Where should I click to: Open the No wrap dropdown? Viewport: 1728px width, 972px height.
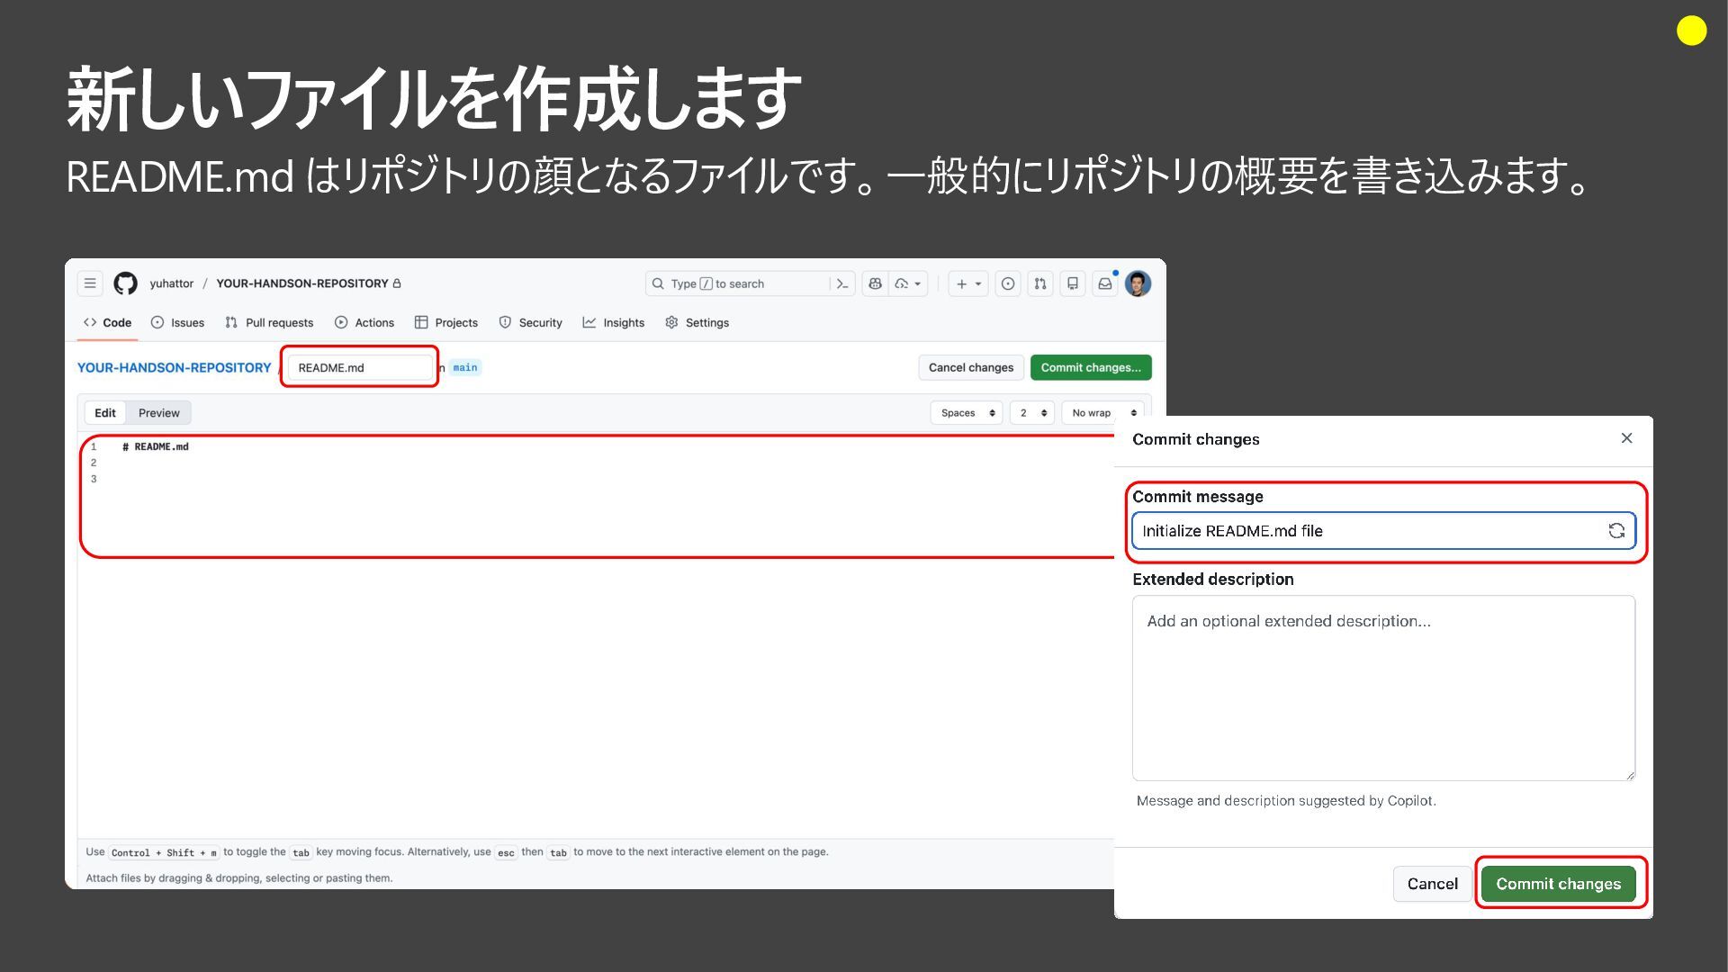click(1102, 413)
